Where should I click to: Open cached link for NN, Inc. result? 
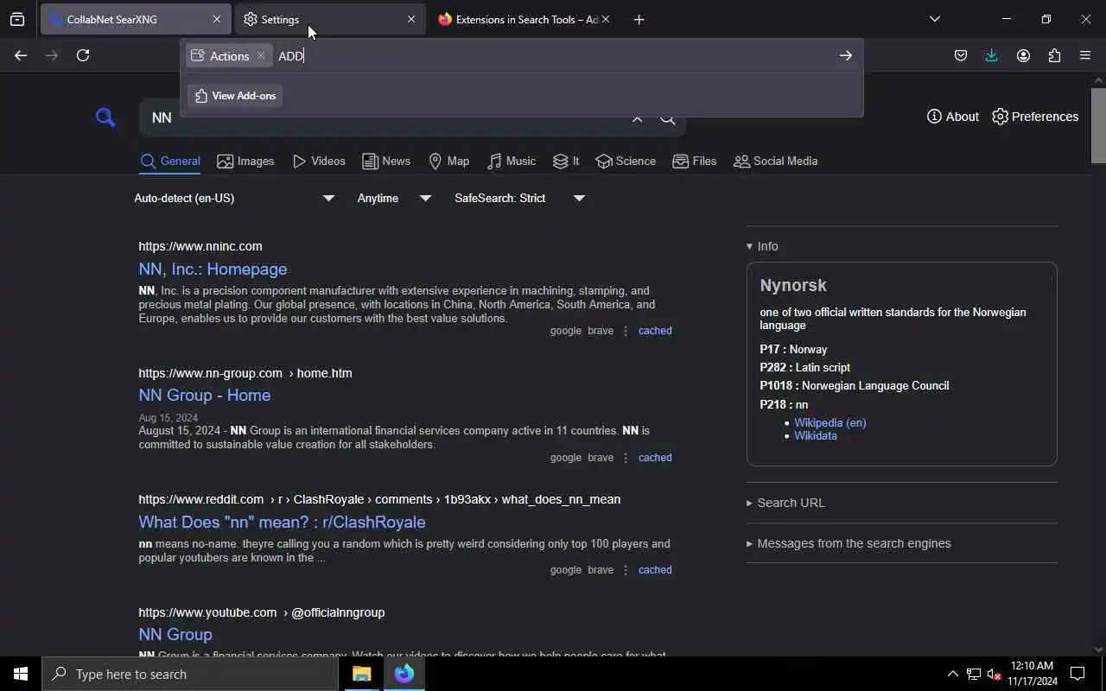click(x=655, y=331)
